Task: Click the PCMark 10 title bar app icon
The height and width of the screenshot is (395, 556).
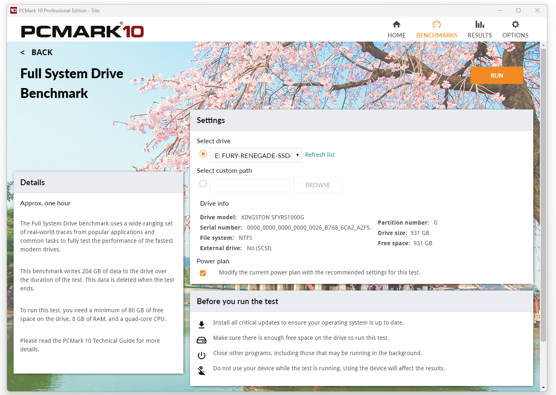Action: 14,10
